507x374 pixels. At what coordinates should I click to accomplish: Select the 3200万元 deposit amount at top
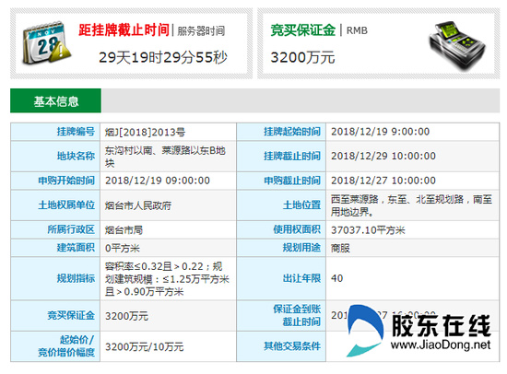coord(302,57)
